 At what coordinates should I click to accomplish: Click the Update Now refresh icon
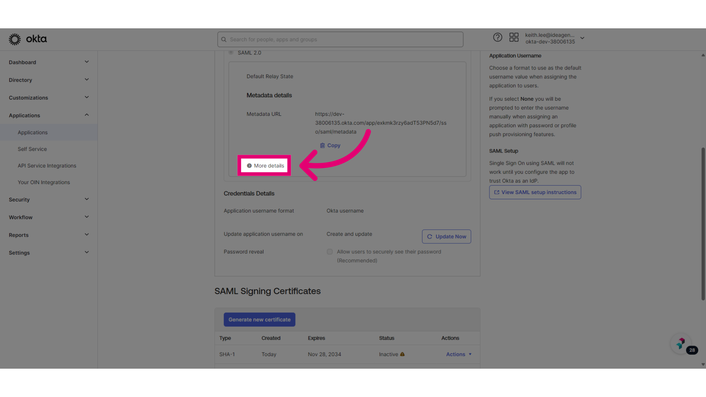pyautogui.click(x=429, y=237)
